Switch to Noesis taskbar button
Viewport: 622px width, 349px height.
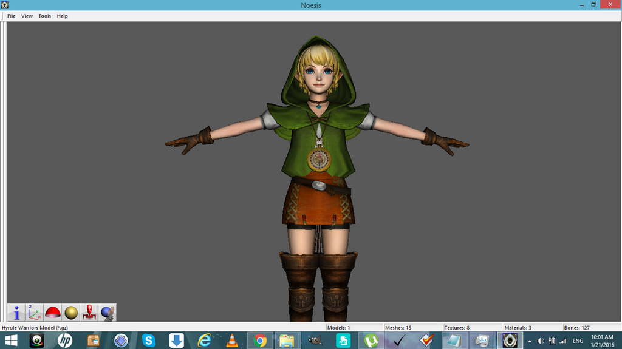pyautogui.click(x=510, y=341)
